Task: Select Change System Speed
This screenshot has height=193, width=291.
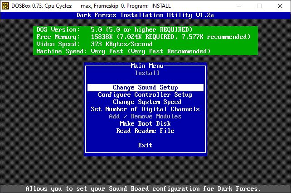Action: 147,102
